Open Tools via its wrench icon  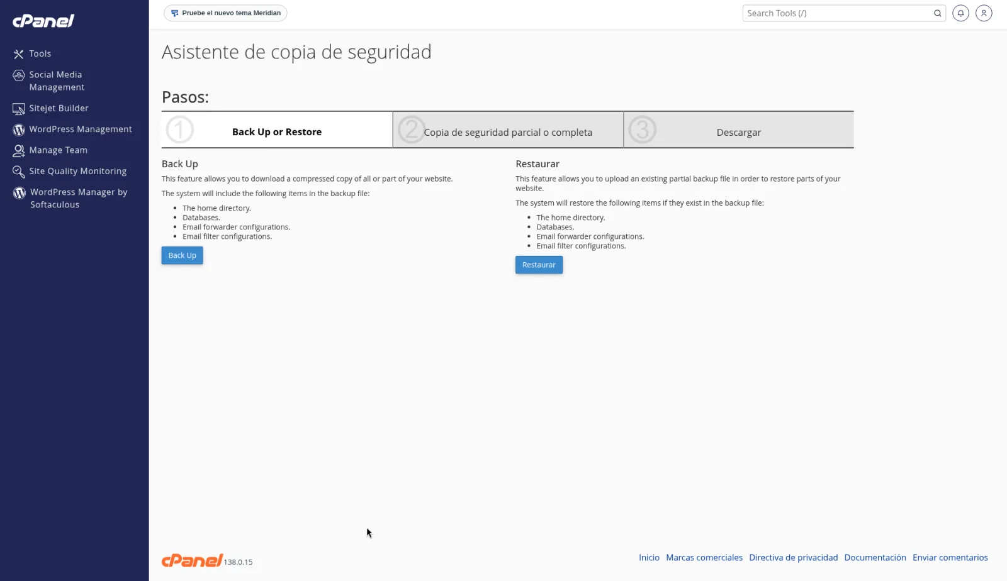pos(19,54)
